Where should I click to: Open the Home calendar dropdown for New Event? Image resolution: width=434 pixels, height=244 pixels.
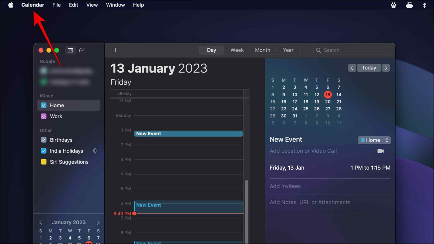(x=374, y=140)
